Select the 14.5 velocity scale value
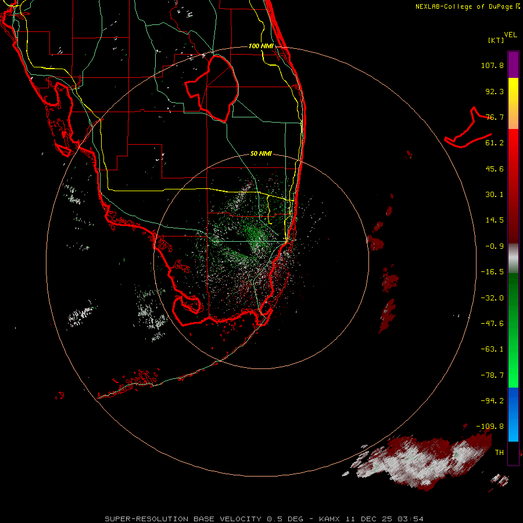The image size is (523, 523). (x=495, y=220)
